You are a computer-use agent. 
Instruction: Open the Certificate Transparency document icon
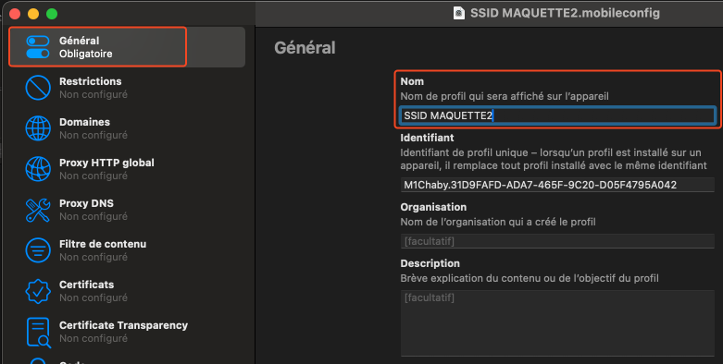pos(38,332)
